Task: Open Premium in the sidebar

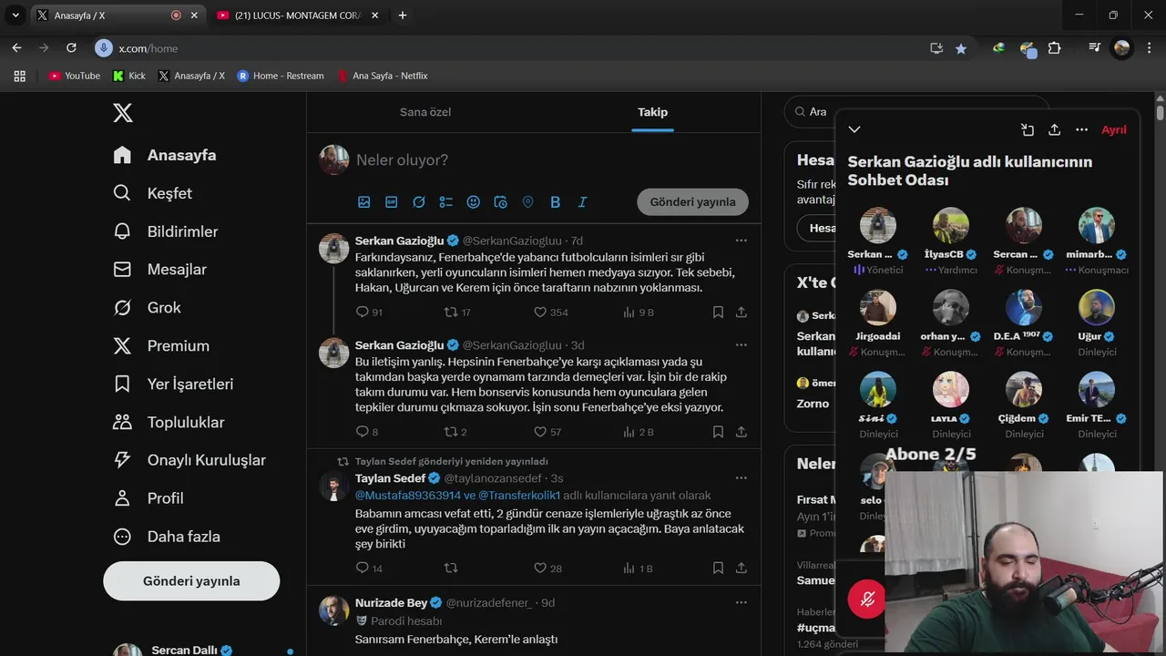Action: pos(160,346)
